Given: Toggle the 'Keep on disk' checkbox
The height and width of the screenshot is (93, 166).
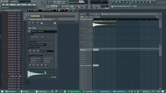Looking at the screenshot, I should coord(30,37).
